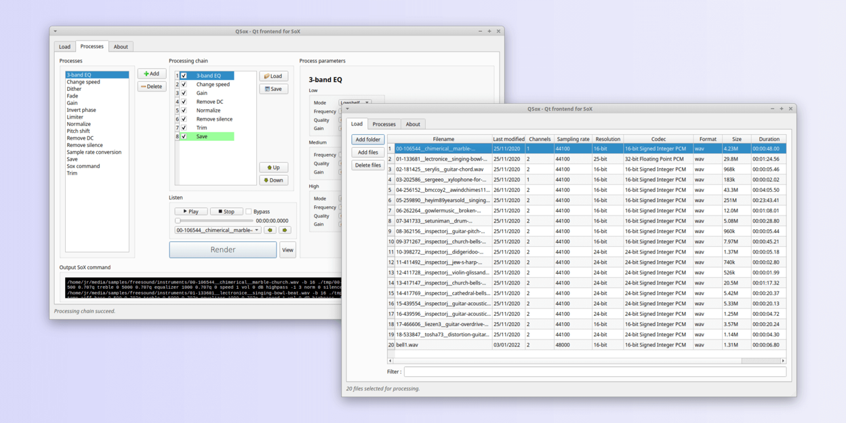
Task: Toggle the Gain chain checkbox
Action: click(184, 93)
